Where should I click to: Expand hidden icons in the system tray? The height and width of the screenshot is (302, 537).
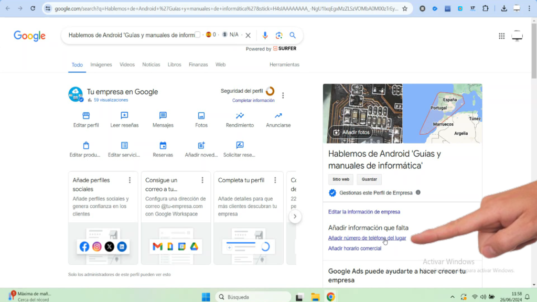click(x=452, y=296)
